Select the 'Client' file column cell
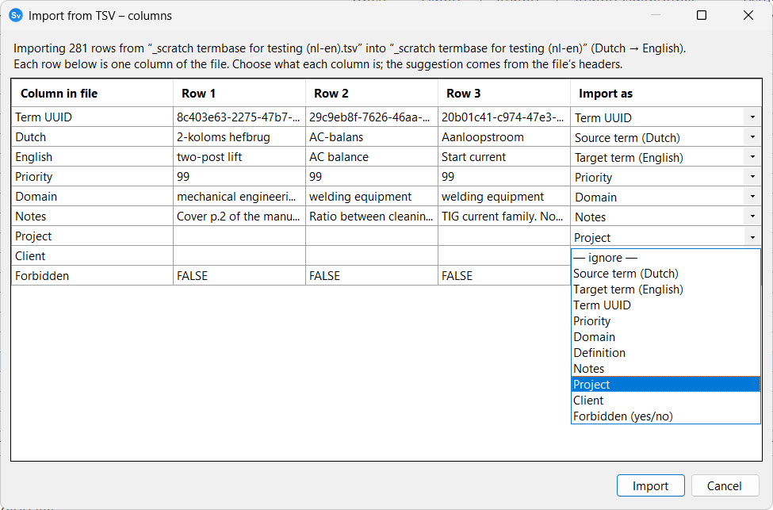The width and height of the screenshot is (773, 510). click(92, 255)
